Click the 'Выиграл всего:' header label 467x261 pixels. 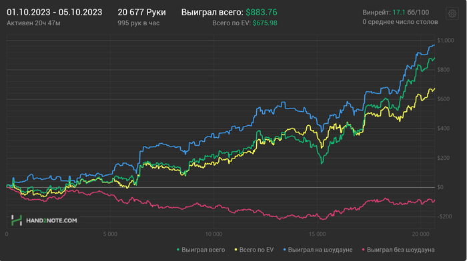(x=212, y=12)
